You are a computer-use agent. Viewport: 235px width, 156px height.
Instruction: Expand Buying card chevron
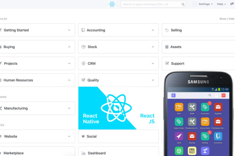pos(69,47)
